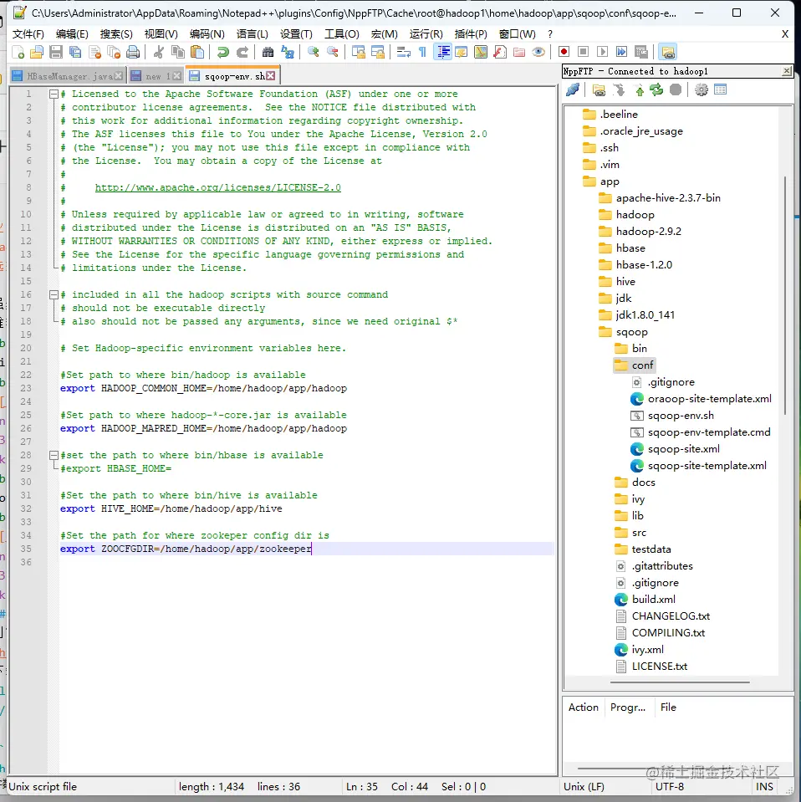Toggle word wrap toolbar button
Image resolution: width=801 pixels, height=802 pixels.
(404, 52)
